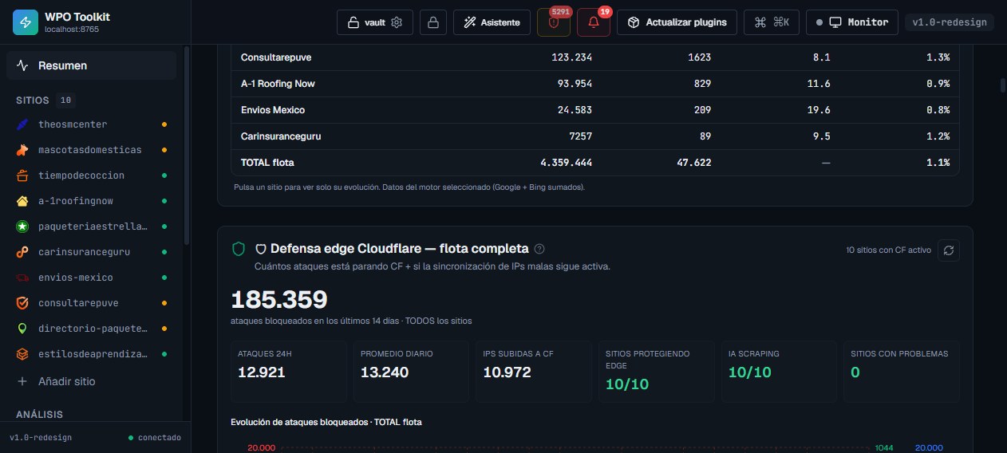Click tiempodecoccion pot favicon

click(x=22, y=175)
